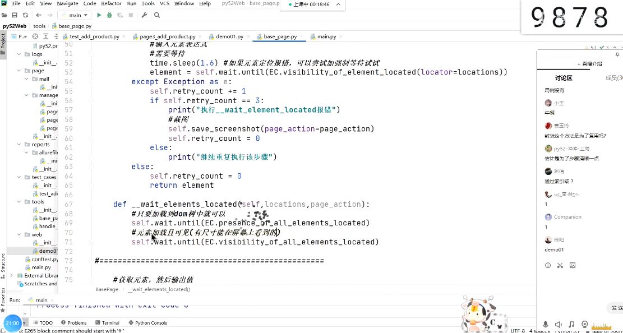This screenshot has width=623, height=333.
Task: Switch to 成员 members tab
Action: pyautogui.click(x=613, y=78)
